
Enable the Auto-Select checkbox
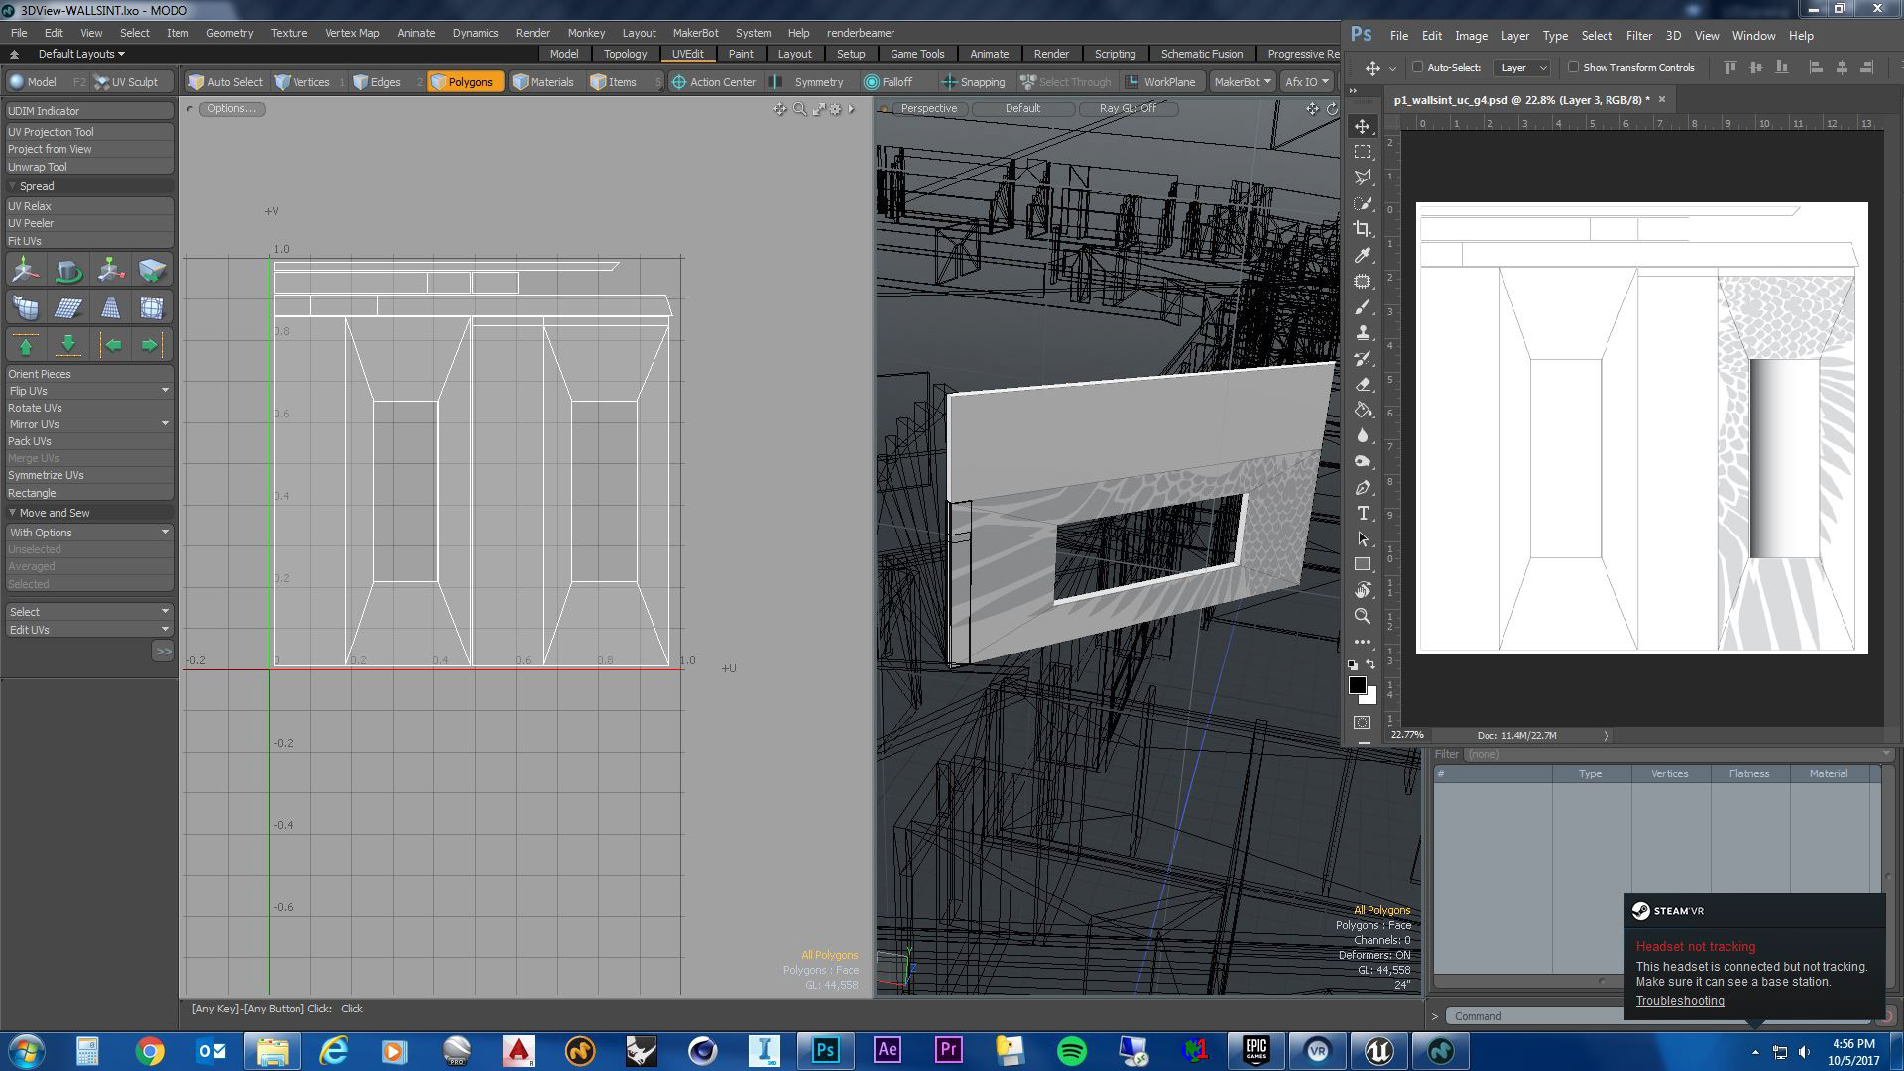point(1418,67)
